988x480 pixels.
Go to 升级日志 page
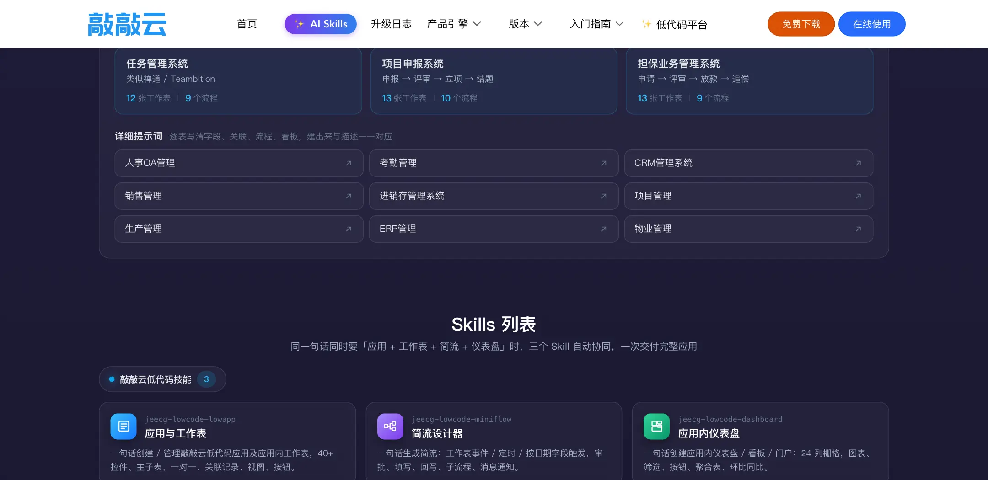(x=391, y=24)
